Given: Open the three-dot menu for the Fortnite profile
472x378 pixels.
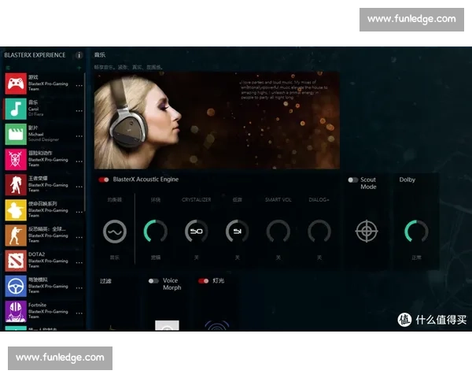Looking at the screenshot, I should [x=79, y=313].
